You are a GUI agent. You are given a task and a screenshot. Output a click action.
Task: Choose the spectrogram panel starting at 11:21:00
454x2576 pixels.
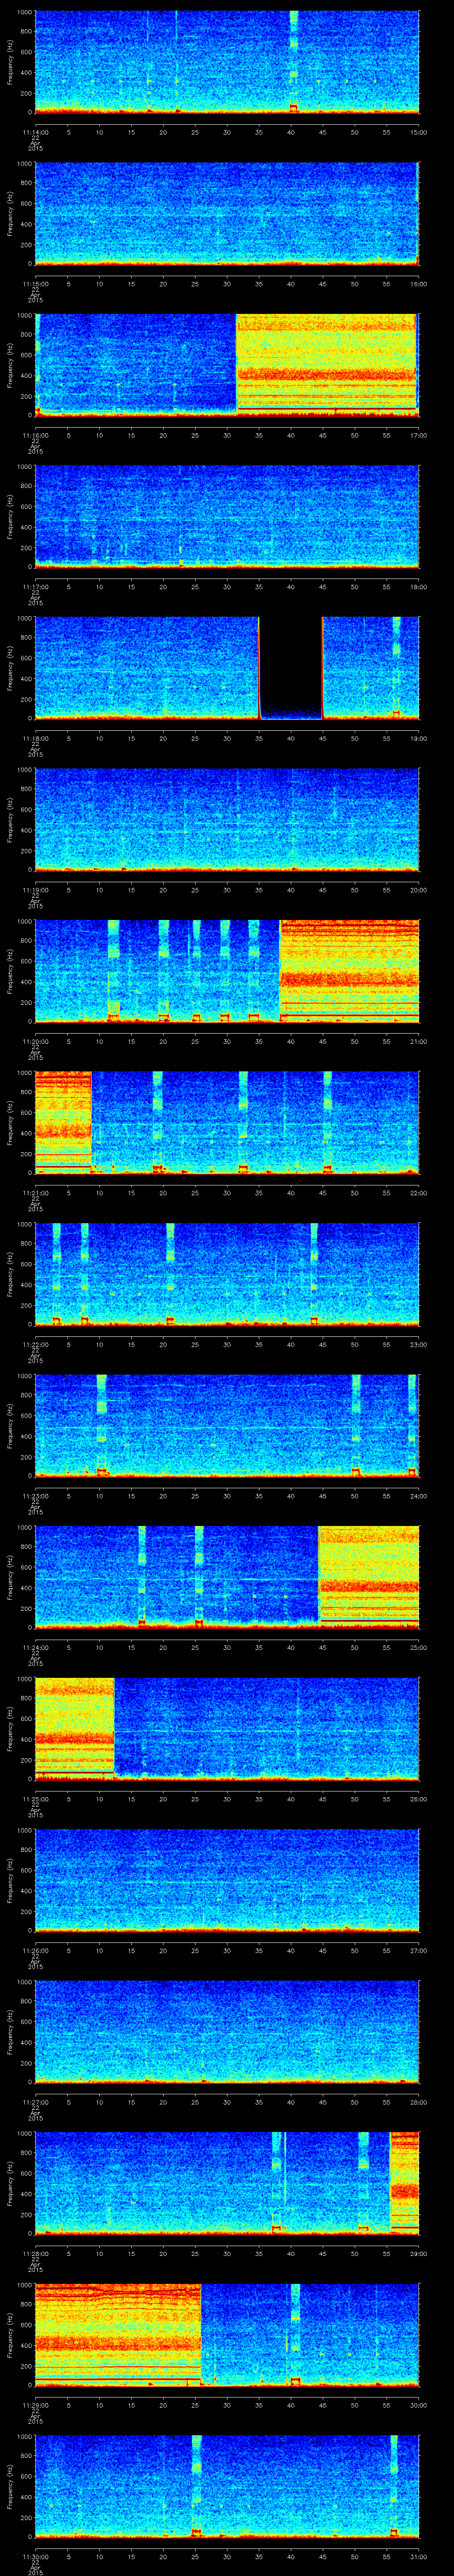point(227,1122)
